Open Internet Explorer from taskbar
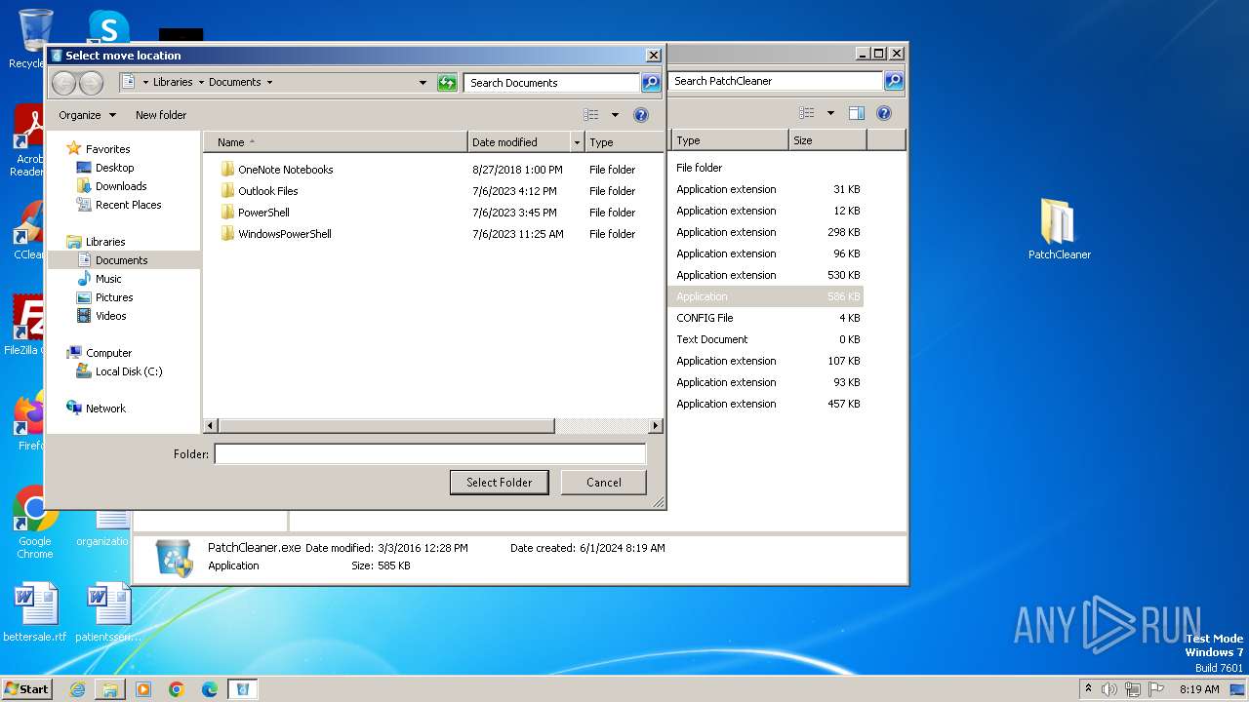 [77, 689]
